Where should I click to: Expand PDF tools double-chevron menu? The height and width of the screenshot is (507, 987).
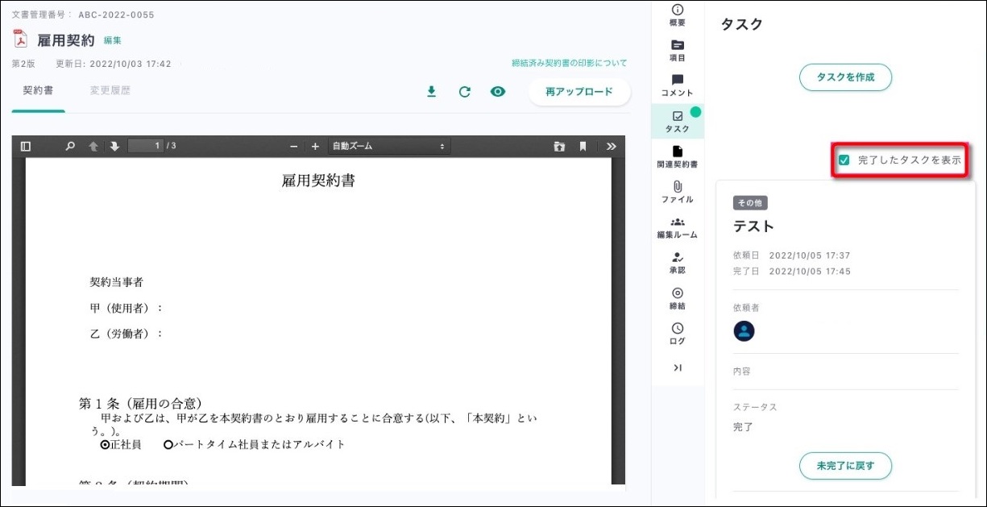point(612,146)
